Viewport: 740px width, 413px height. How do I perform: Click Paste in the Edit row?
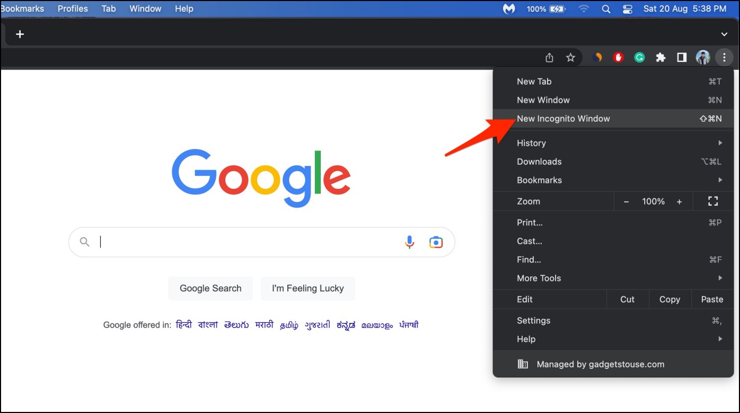pyautogui.click(x=712, y=300)
